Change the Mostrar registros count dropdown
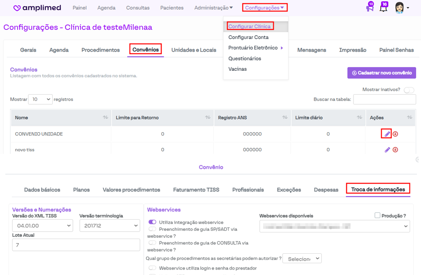The height and width of the screenshot is (275, 421). [x=40, y=99]
